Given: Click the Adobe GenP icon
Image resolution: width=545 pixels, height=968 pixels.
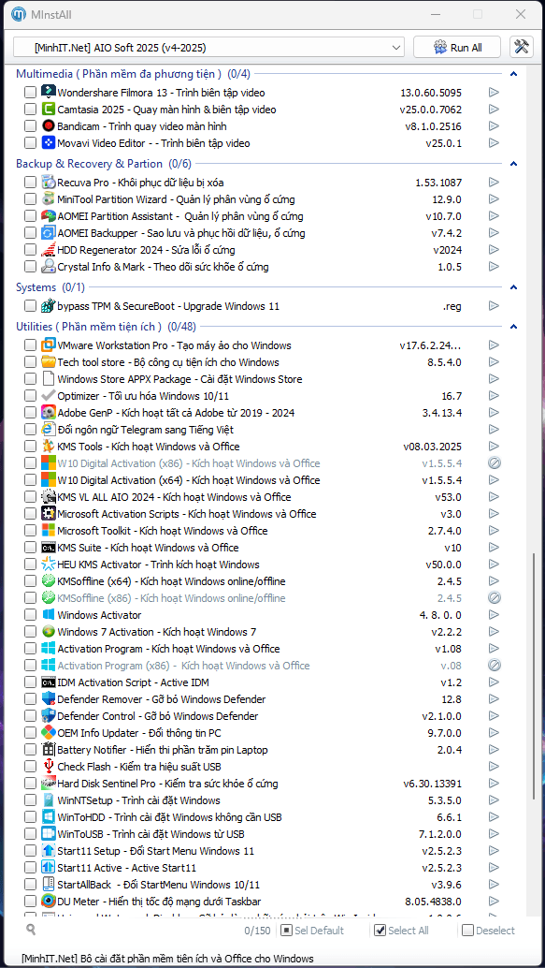Looking at the screenshot, I should point(48,413).
